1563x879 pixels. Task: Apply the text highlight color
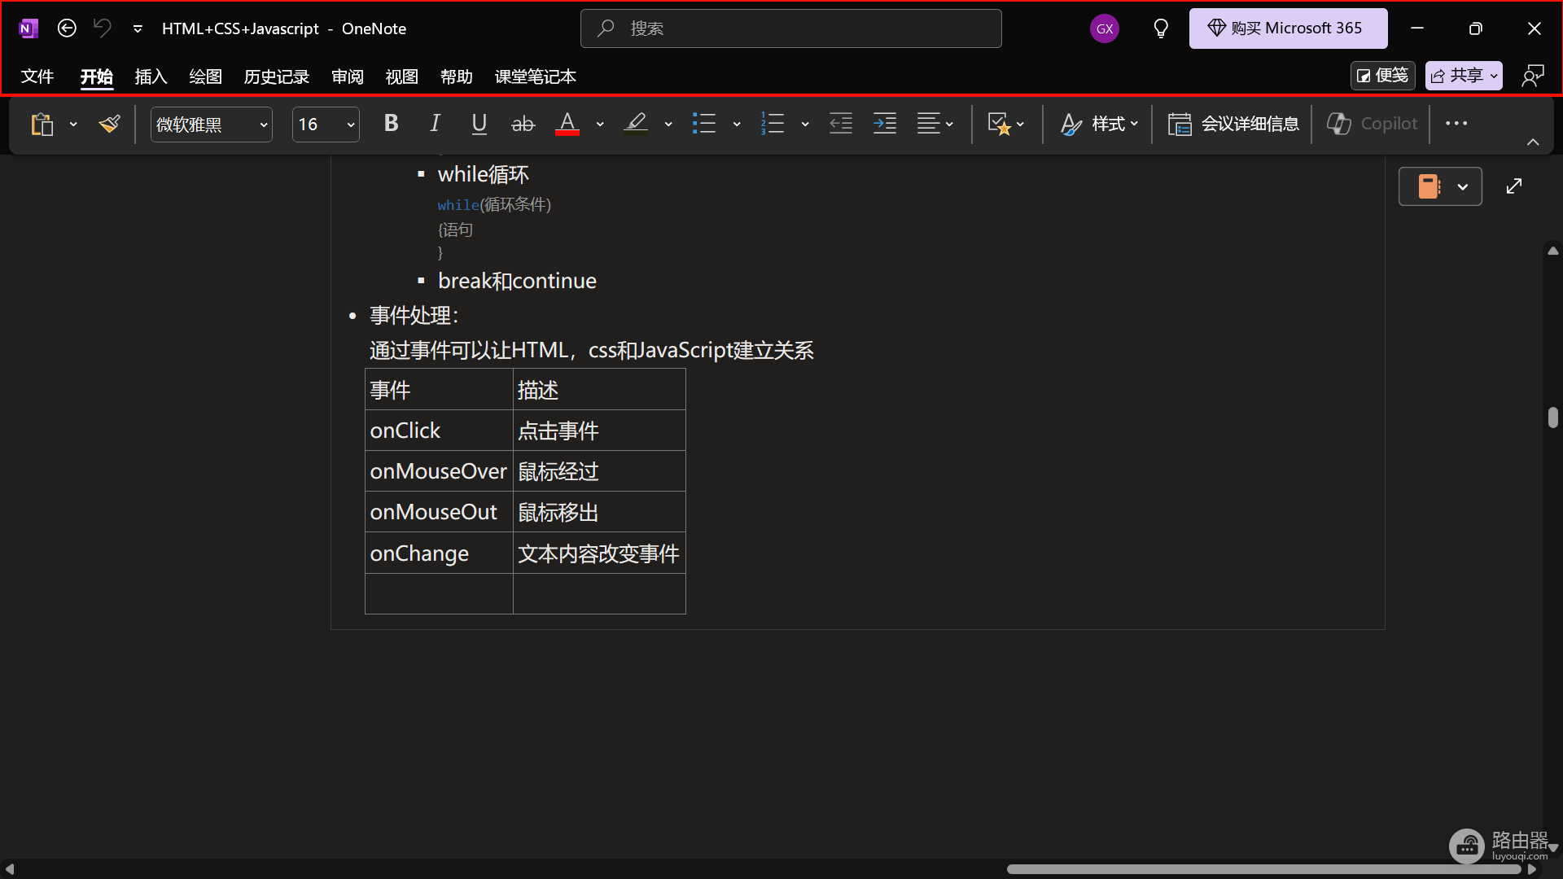(x=636, y=124)
